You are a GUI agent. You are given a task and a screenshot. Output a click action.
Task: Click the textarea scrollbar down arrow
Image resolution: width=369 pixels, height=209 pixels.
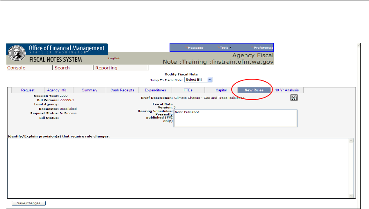351,196
